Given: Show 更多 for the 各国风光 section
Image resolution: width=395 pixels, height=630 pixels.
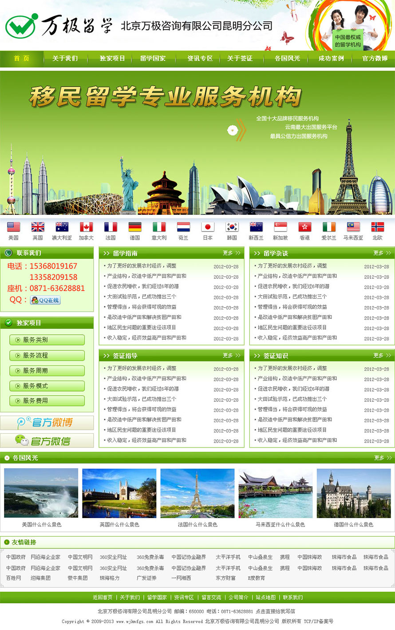Looking at the screenshot, I should tap(382, 458).
